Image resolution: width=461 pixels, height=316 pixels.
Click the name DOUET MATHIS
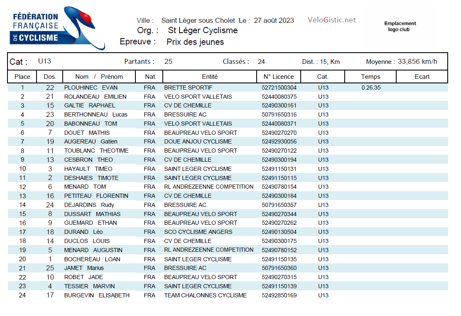coord(87,133)
